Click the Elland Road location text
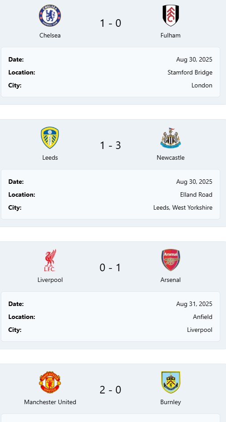This screenshot has height=422, width=226. 196,194
